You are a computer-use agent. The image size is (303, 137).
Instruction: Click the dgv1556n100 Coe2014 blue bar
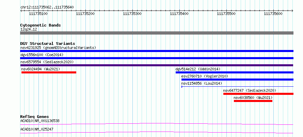pos(157,58)
